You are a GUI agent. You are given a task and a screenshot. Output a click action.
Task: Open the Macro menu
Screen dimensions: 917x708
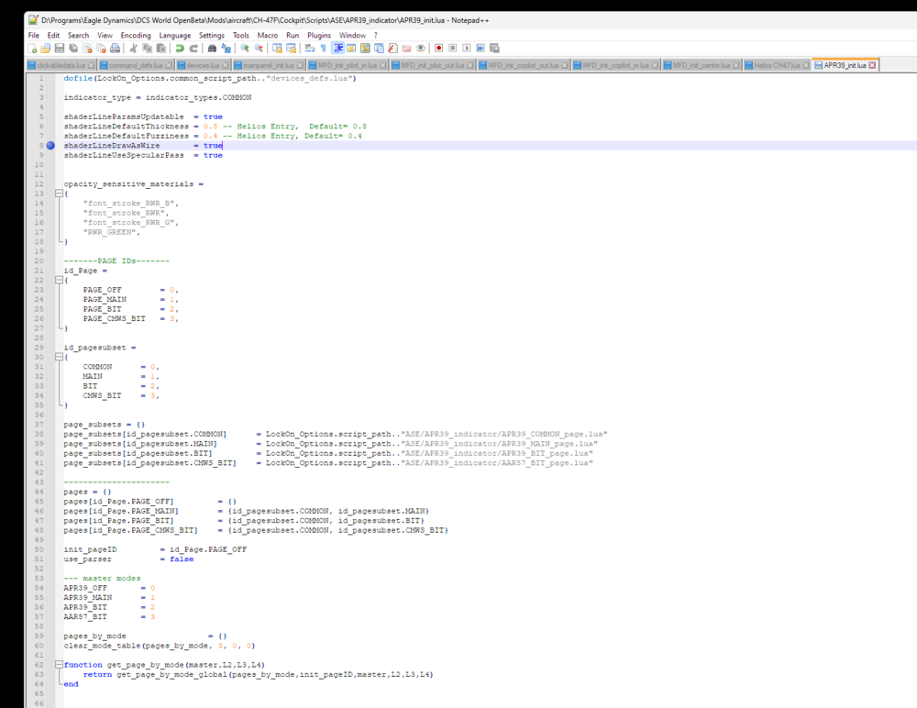click(266, 34)
